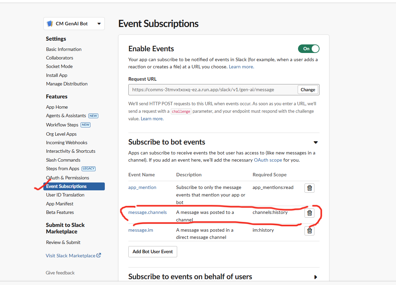The height and width of the screenshot is (285, 396).
Task: Open Manage Distribution page
Action: 67,84
